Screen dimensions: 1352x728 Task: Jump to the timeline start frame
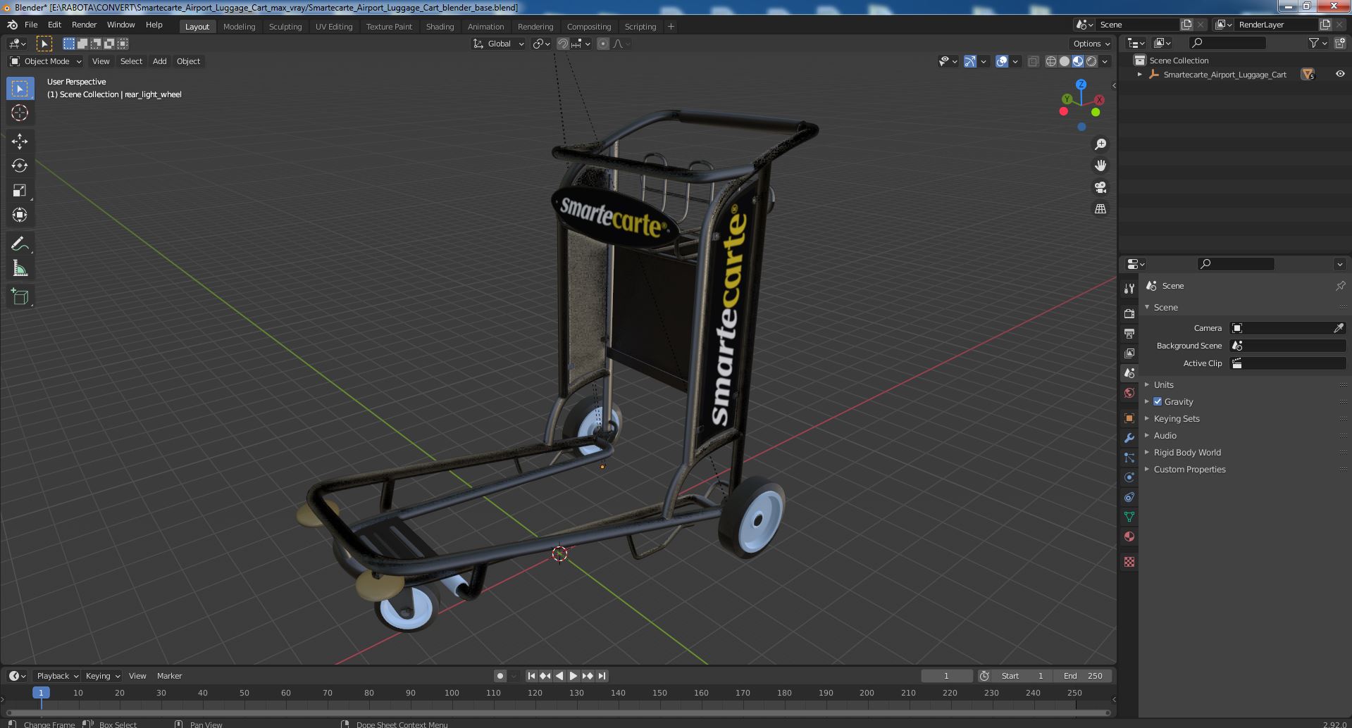click(x=532, y=676)
